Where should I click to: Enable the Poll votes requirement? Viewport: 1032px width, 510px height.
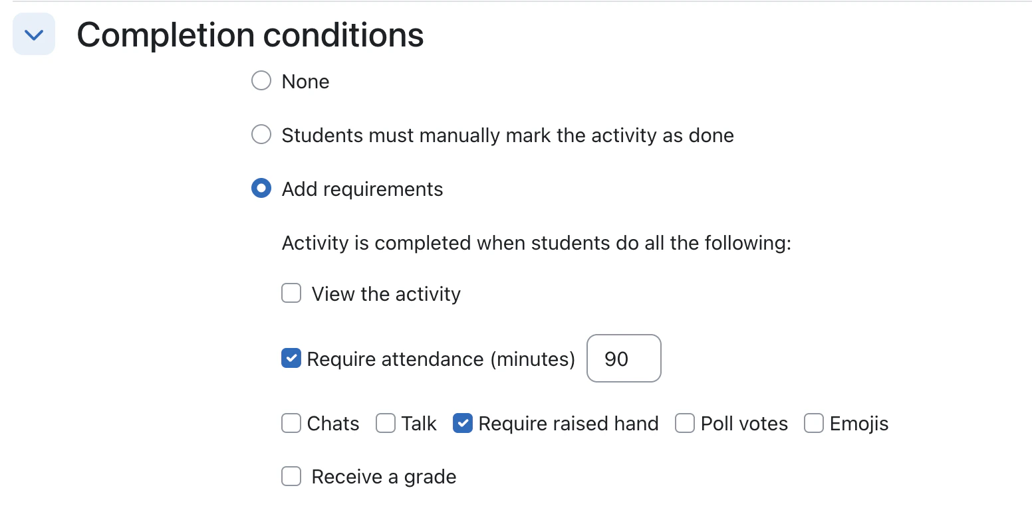click(684, 423)
